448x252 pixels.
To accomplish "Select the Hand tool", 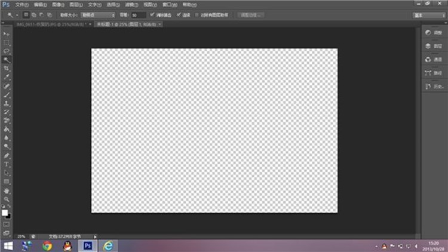I will pos(7,190).
